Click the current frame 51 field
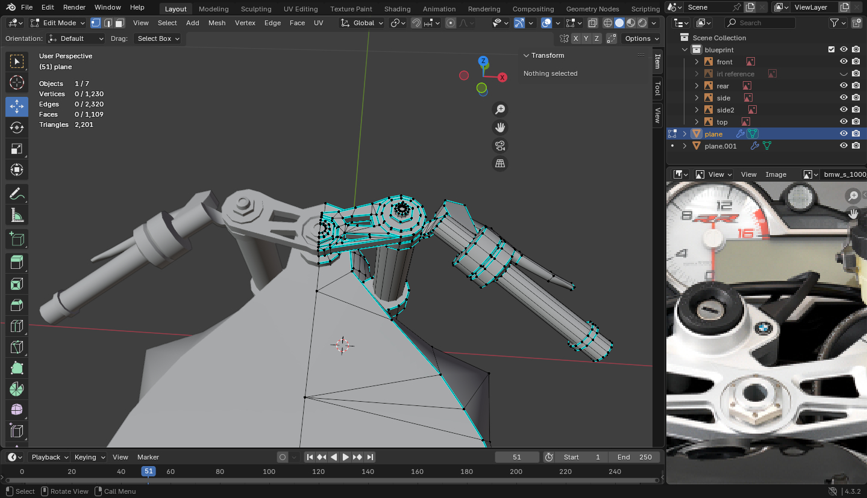The width and height of the screenshot is (867, 498). pyautogui.click(x=517, y=457)
